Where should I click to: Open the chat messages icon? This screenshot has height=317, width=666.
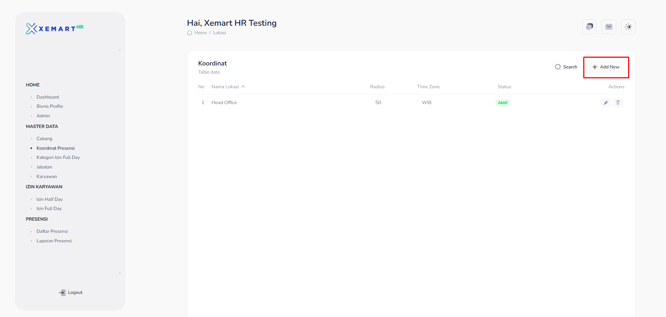click(589, 27)
